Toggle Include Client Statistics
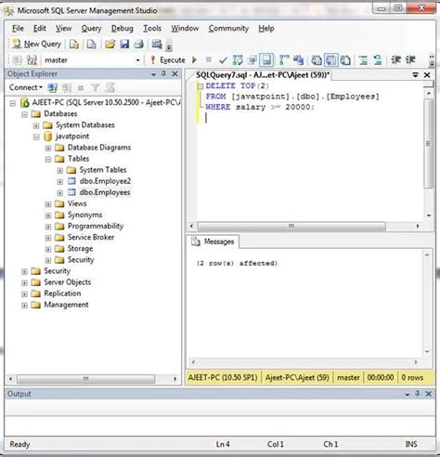The height and width of the screenshot is (457, 440). [299, 60]
